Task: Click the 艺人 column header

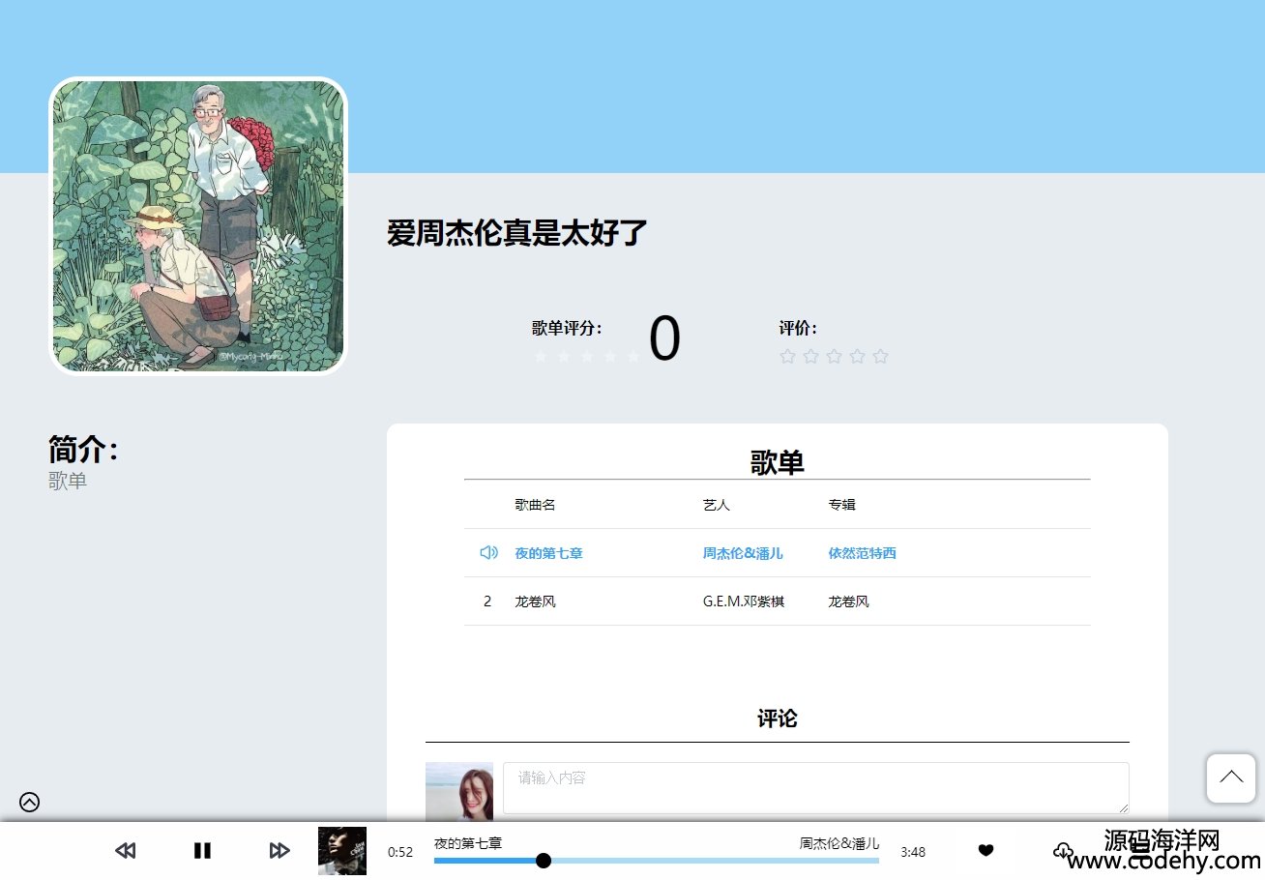Action: 717,505
